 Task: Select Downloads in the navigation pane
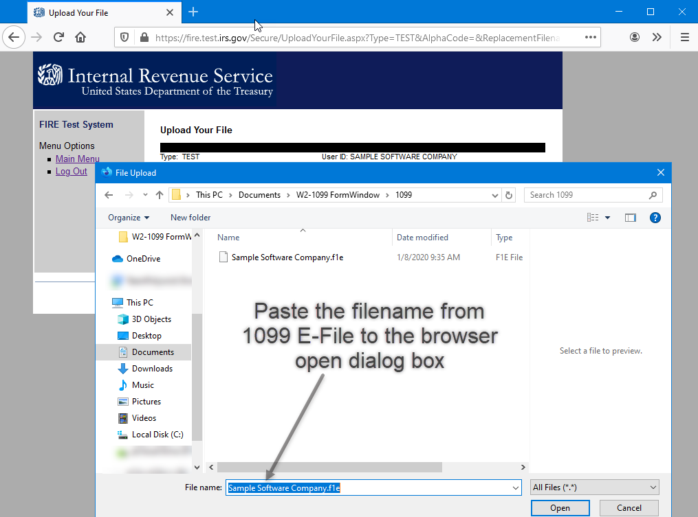click(151, 369)
